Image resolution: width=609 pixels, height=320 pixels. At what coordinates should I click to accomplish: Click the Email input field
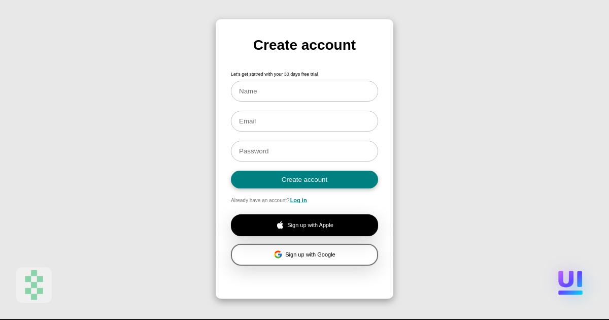click(x=304, y=121)
